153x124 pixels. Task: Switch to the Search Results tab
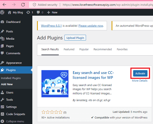[50, 49]
